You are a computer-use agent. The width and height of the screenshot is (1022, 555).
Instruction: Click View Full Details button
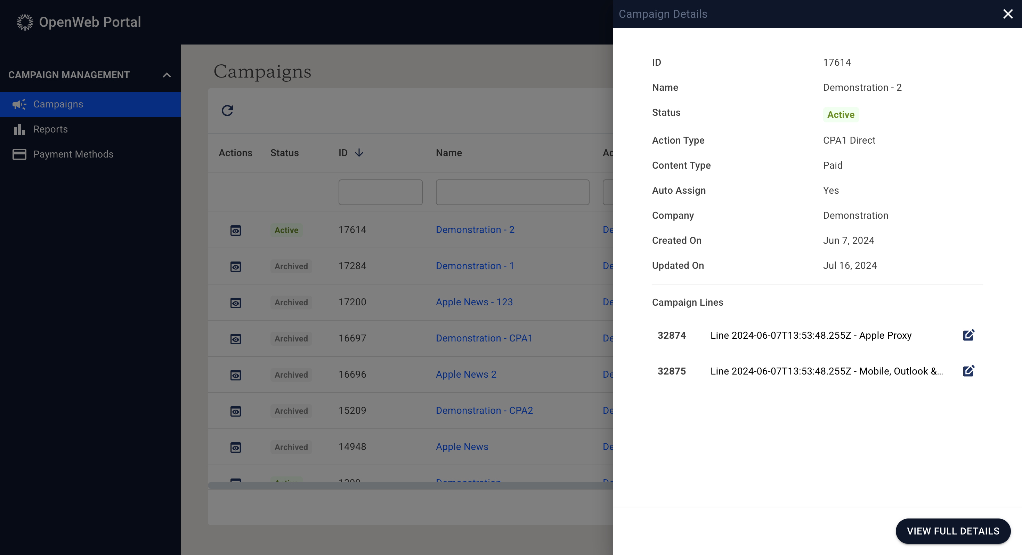pyautogui.click(x=952, y=531)
